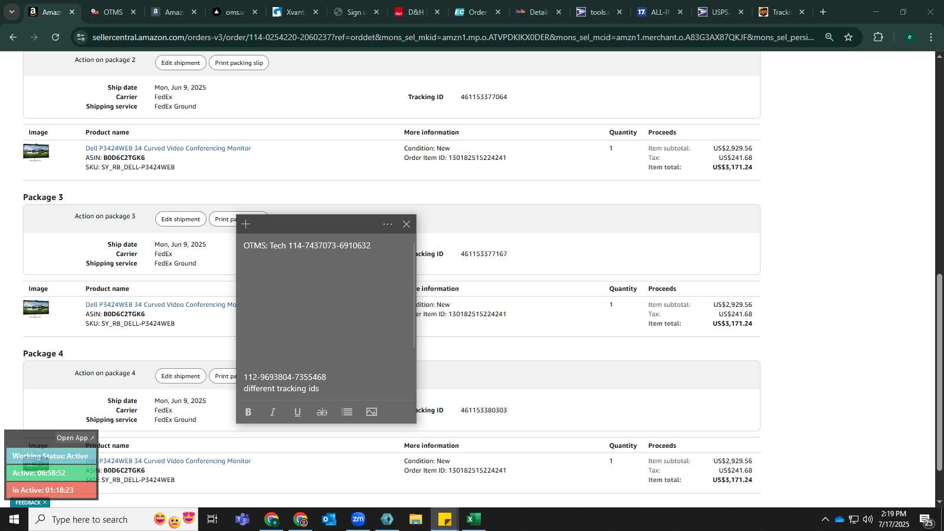944x531 pixels.
Task: Click Print packing slip for package 2
Action: click(239, 63)
